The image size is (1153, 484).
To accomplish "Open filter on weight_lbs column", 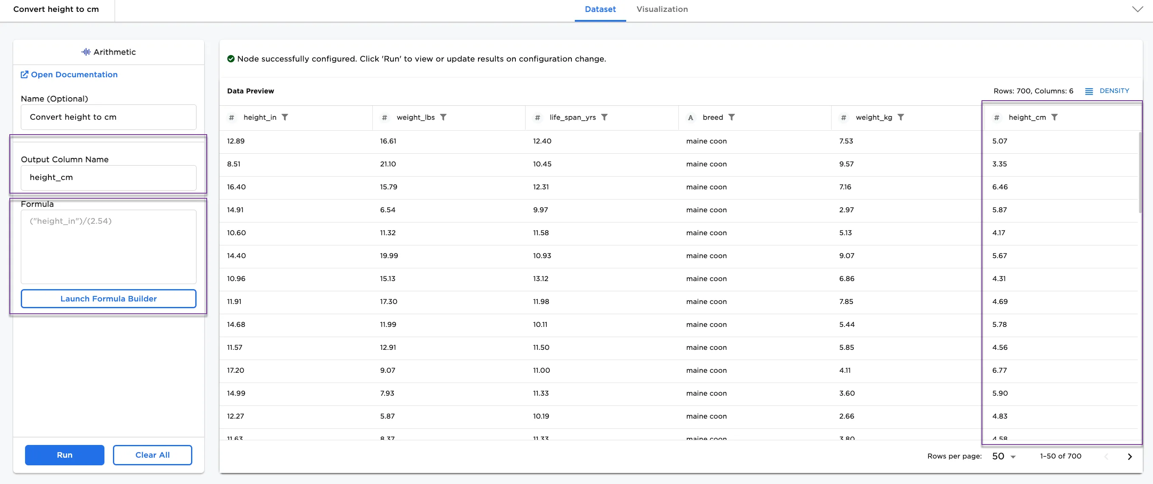I will [x=444, y=117].
